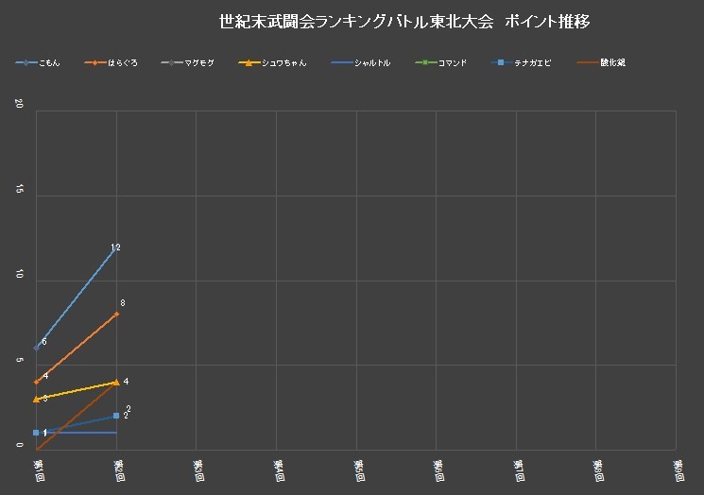
Task: Select the はらぐろ legend entry
Action: click(x=112, y=63)
